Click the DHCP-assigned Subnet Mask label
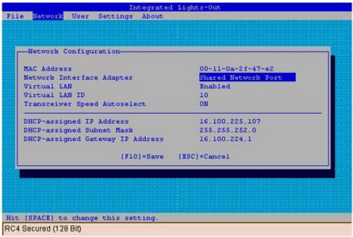This screenshot has width=353, height=237. point(78,130)
